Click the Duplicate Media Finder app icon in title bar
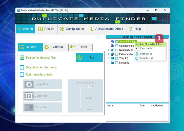 point(18,10)
